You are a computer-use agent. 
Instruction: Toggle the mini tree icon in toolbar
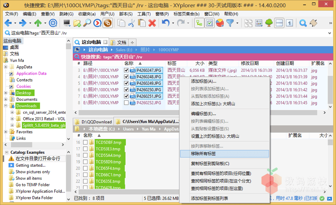199,23
